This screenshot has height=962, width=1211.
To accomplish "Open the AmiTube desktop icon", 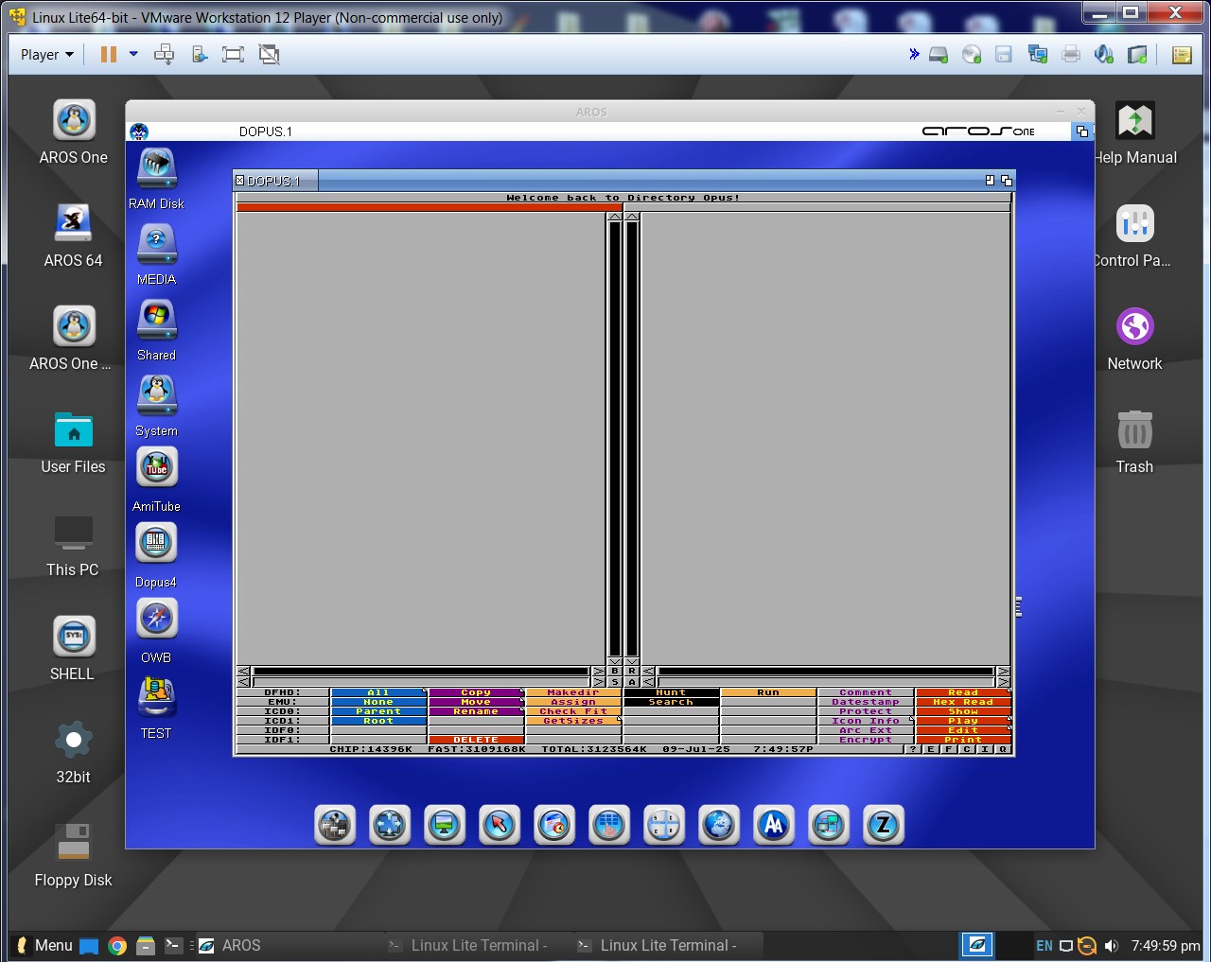I will [x=156, y=468].
